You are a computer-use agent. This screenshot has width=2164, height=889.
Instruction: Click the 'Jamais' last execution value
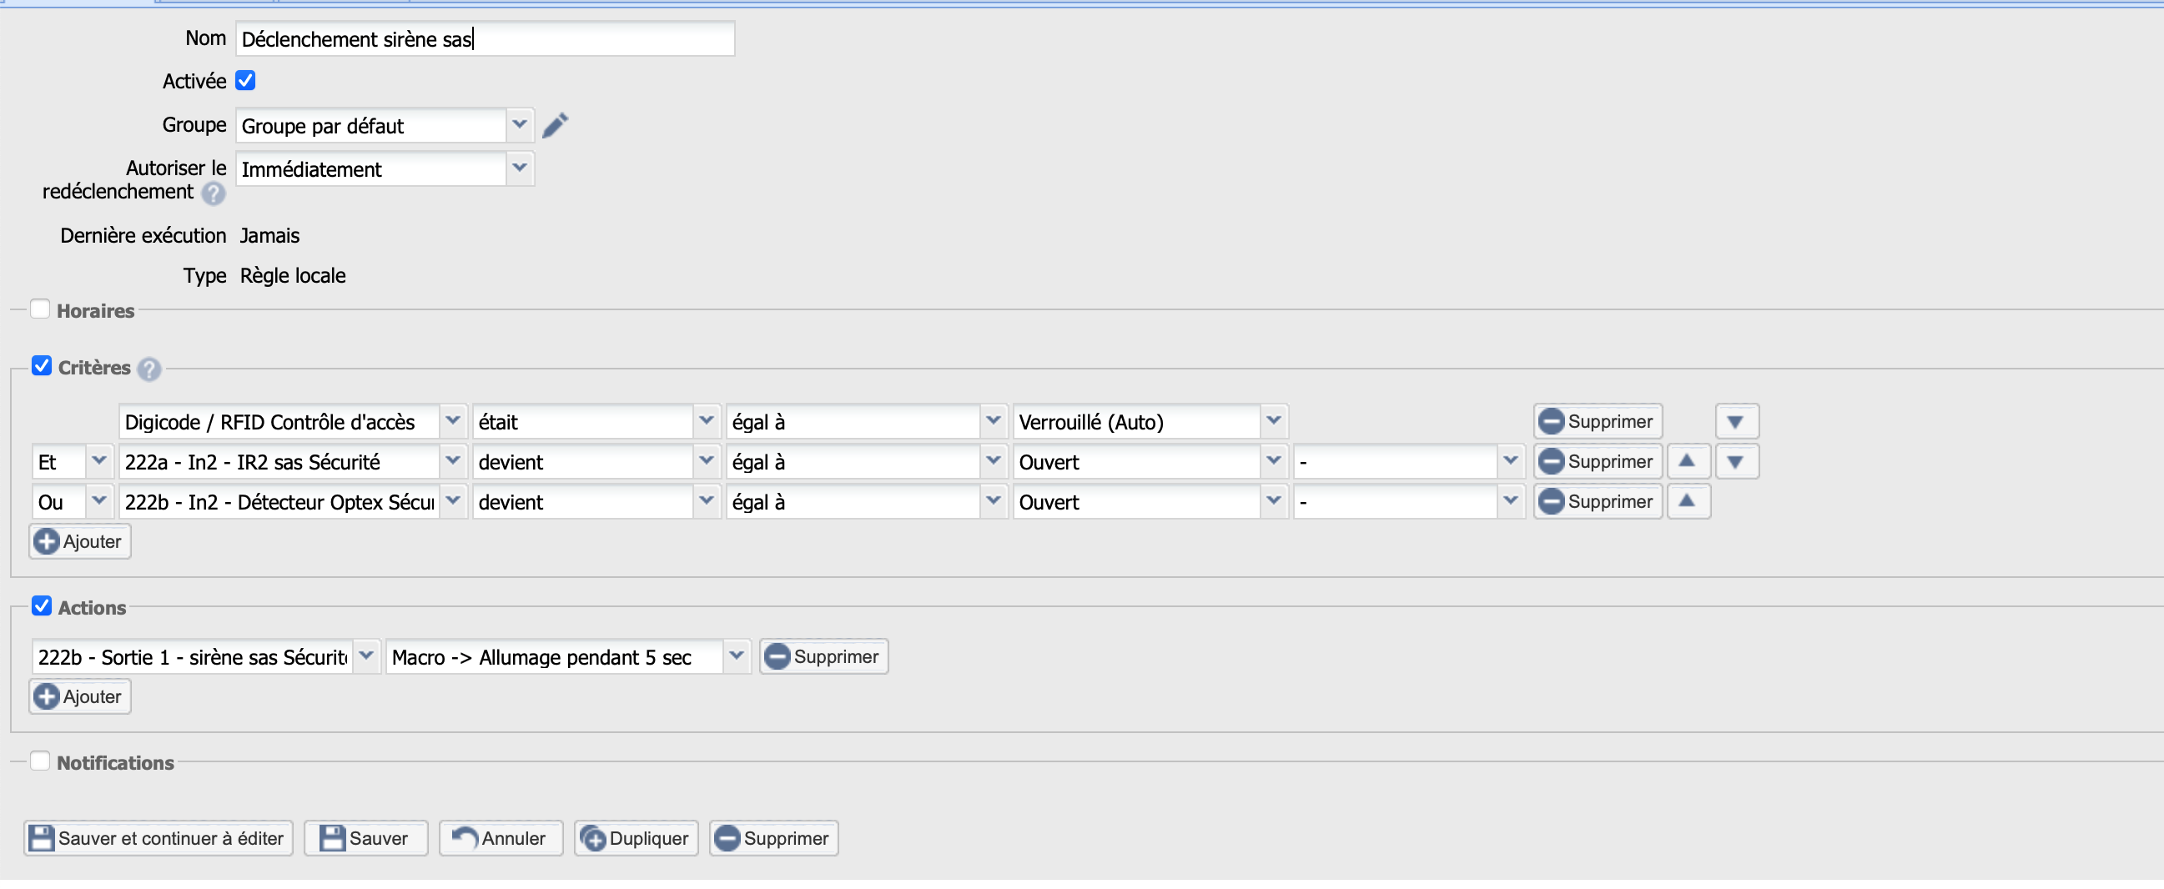[269, 237]
